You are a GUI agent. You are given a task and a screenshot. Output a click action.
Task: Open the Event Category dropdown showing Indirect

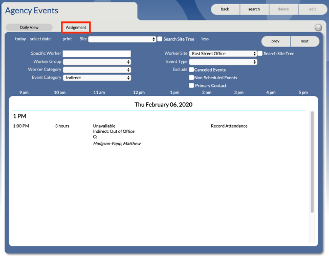point(97,78)
